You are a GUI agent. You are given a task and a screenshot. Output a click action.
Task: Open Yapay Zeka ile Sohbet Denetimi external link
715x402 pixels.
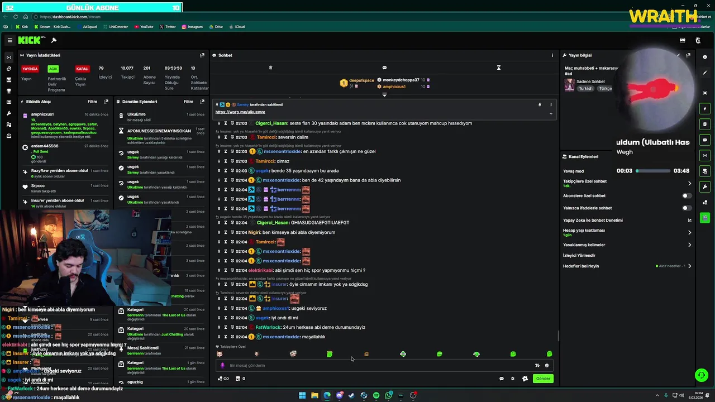[x=689, y=220]
